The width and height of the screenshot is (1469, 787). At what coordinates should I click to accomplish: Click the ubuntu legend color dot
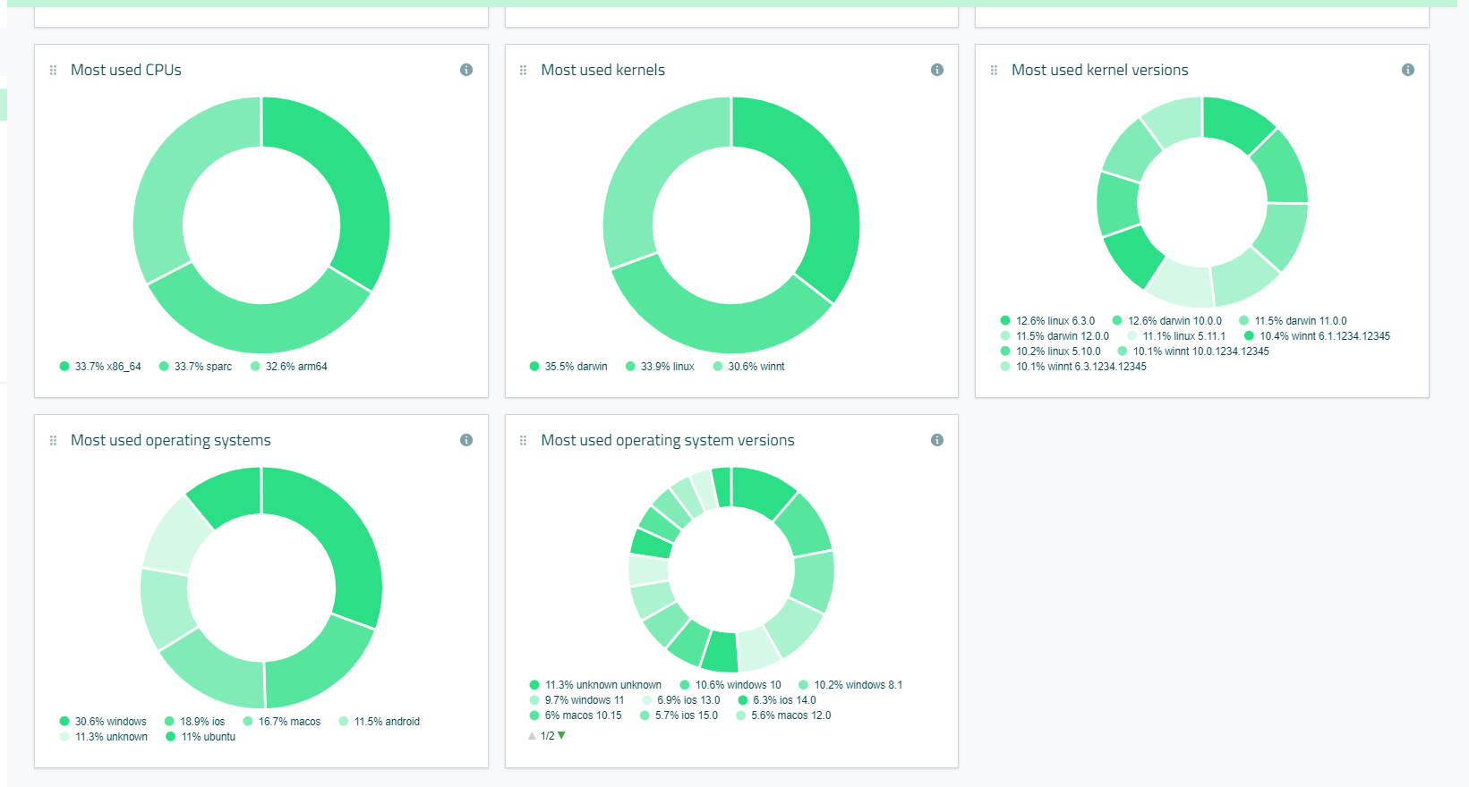tap(171, 737)
